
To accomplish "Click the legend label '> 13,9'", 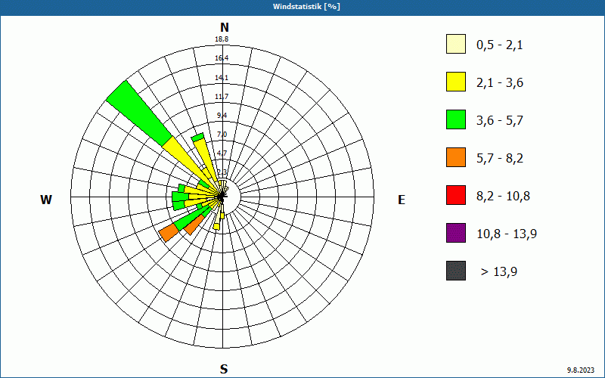I will point(499,272).
